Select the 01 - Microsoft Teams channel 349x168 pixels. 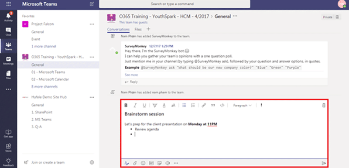tap(48, 72)
